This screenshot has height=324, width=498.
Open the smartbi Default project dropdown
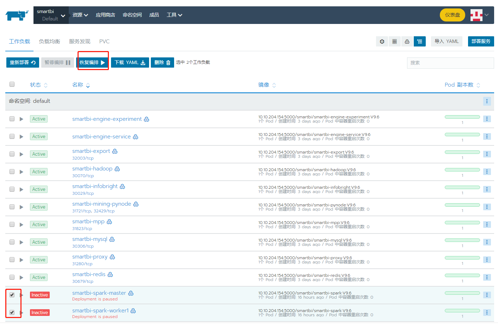(51, 15)
